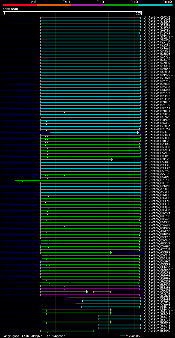Select the label UniRef100_Q2HYI0
Viewport: 175px width, 338px height.
[x=157, y=57]
